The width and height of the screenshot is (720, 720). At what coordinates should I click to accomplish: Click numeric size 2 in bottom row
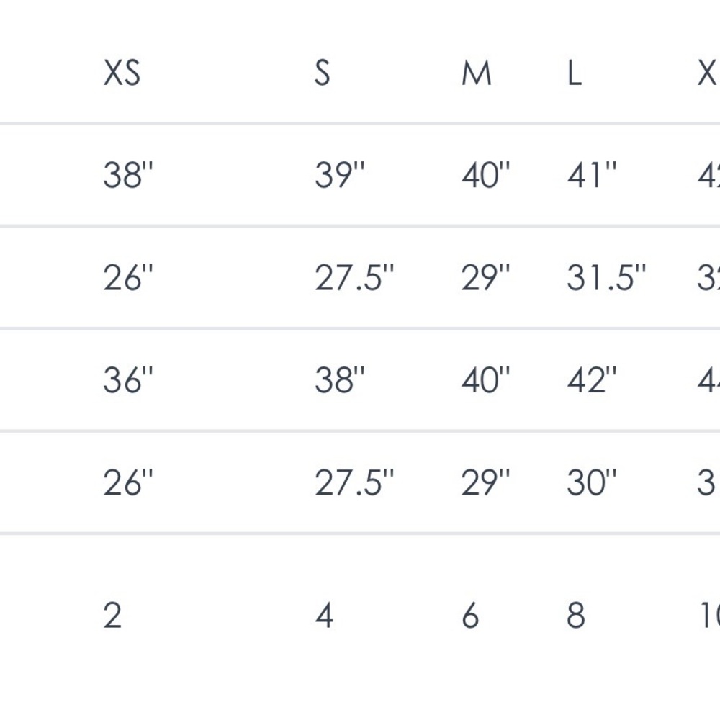point(112,616)
